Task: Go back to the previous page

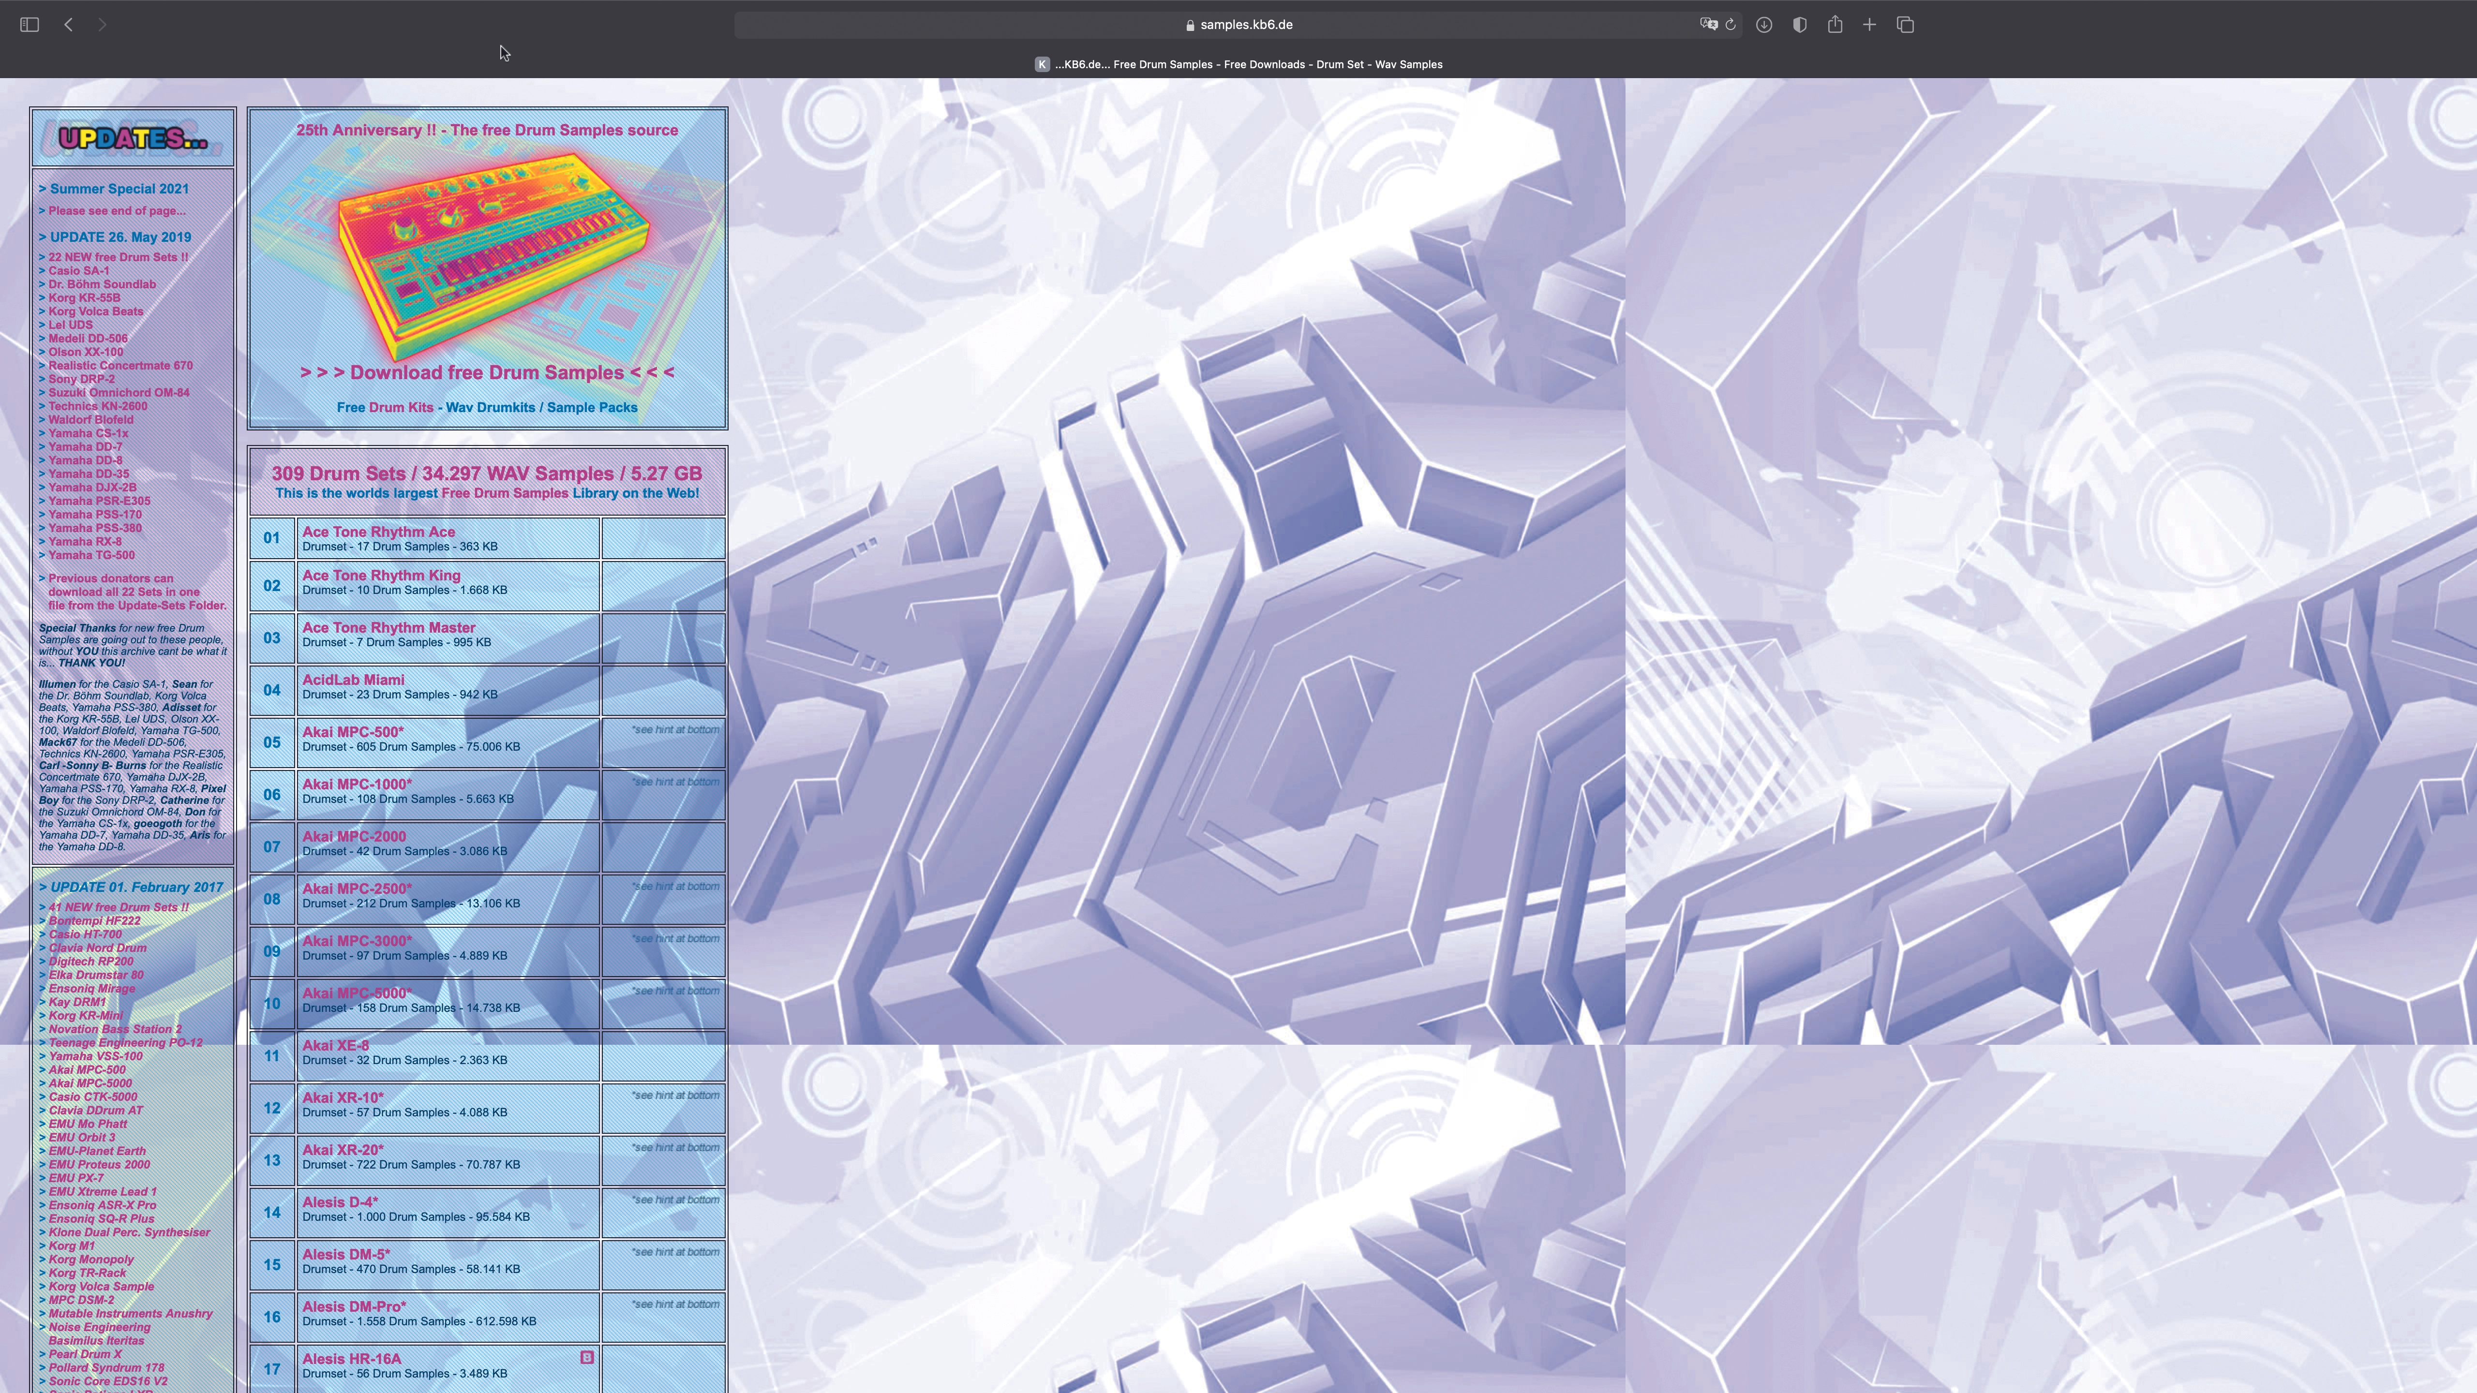Action: pyautogui.click(x=68, y=25)
